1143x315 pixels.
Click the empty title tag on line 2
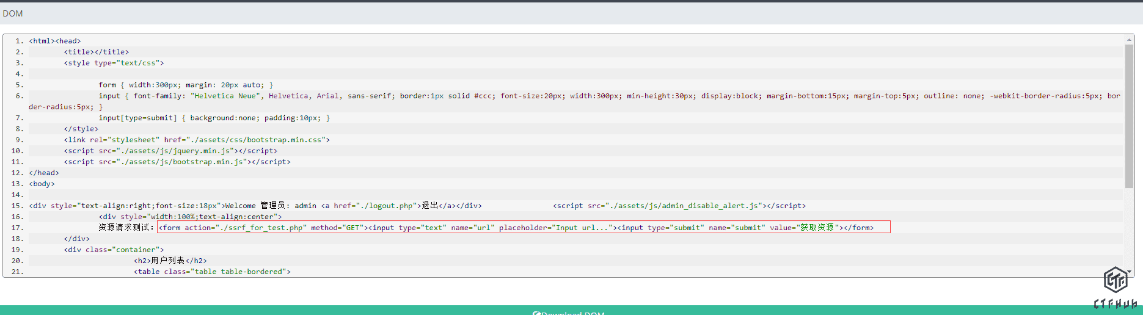pyautogui.click(x=97, y=52)
